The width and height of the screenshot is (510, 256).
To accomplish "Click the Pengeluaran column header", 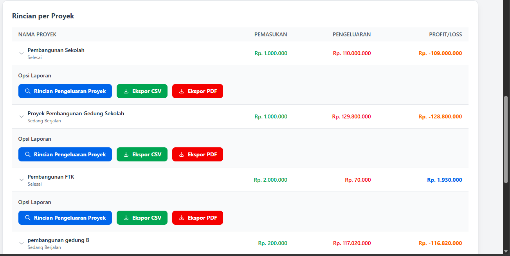I will (x=351, y=34).
